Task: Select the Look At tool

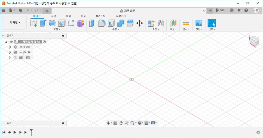Action: pyautogui.click(x=115, y=123)
